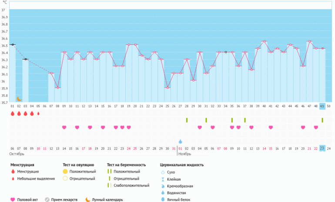Select the low temperature point on cycle day 08
335x202 pixels.
(x=58, y=88)
